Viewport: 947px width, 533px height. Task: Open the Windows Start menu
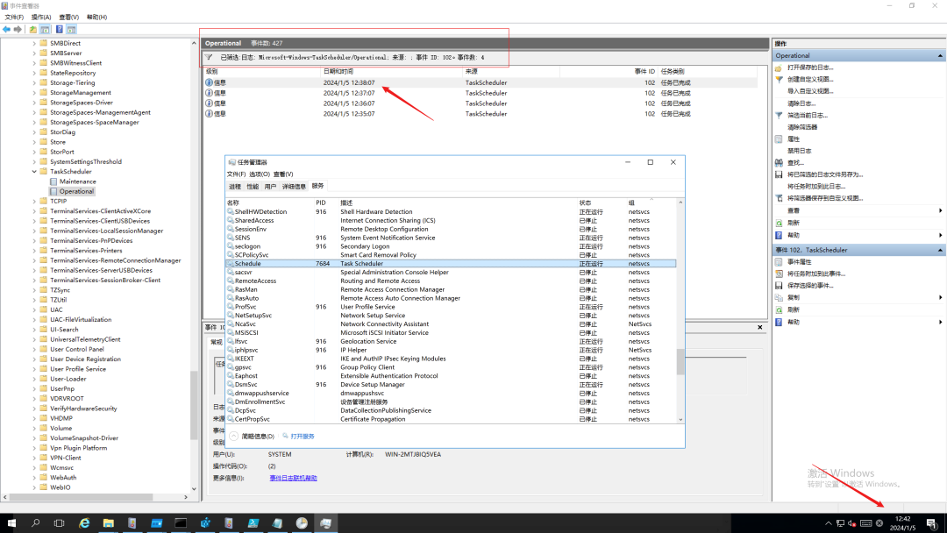[x=11, y=522]
